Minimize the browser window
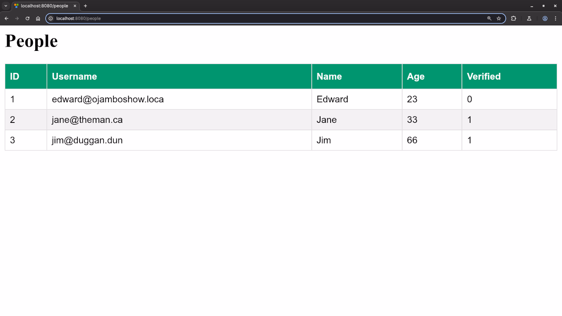Image resolution: width=562 pixels, height=316 pixels. [532, 6]
